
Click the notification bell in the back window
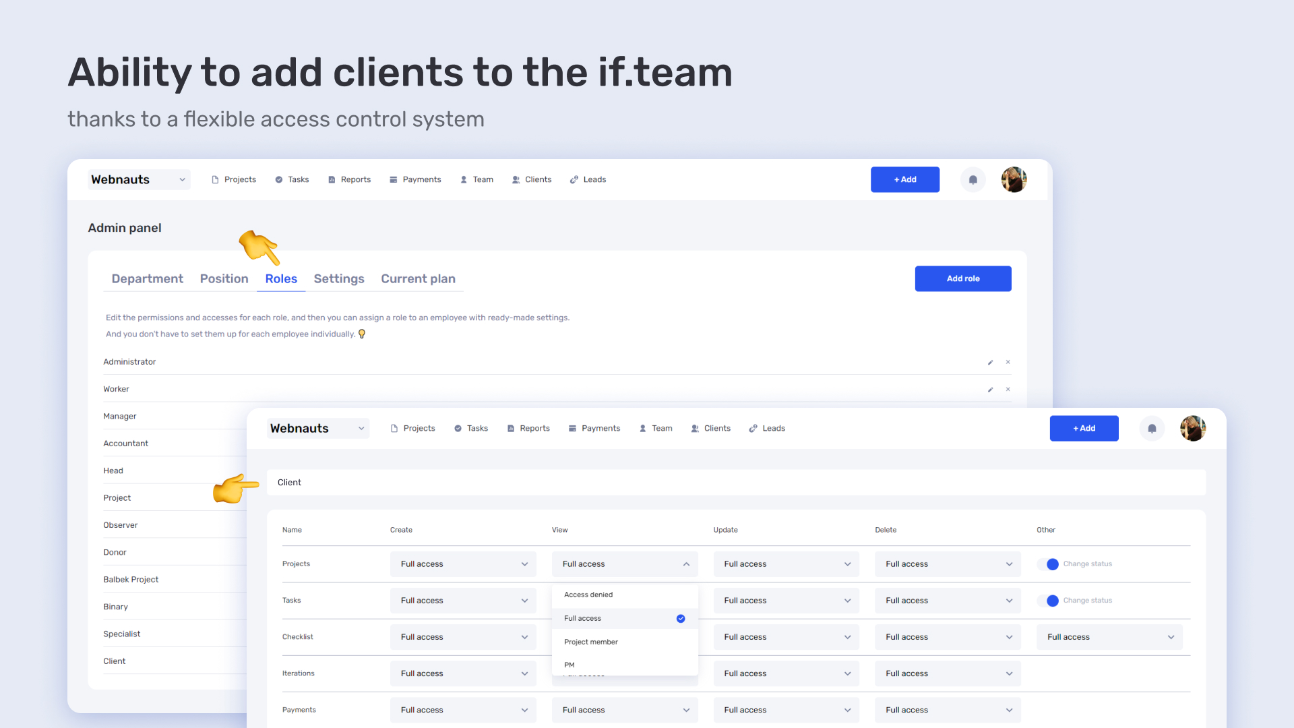tap(973, 179)
